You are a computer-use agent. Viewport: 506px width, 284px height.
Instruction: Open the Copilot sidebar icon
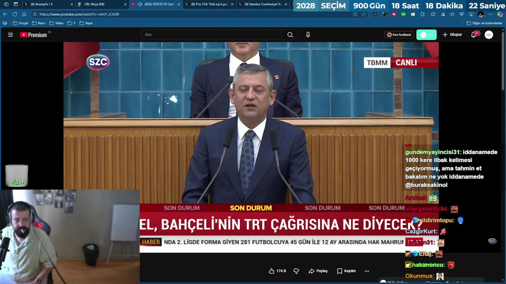(x=500, y=14)
